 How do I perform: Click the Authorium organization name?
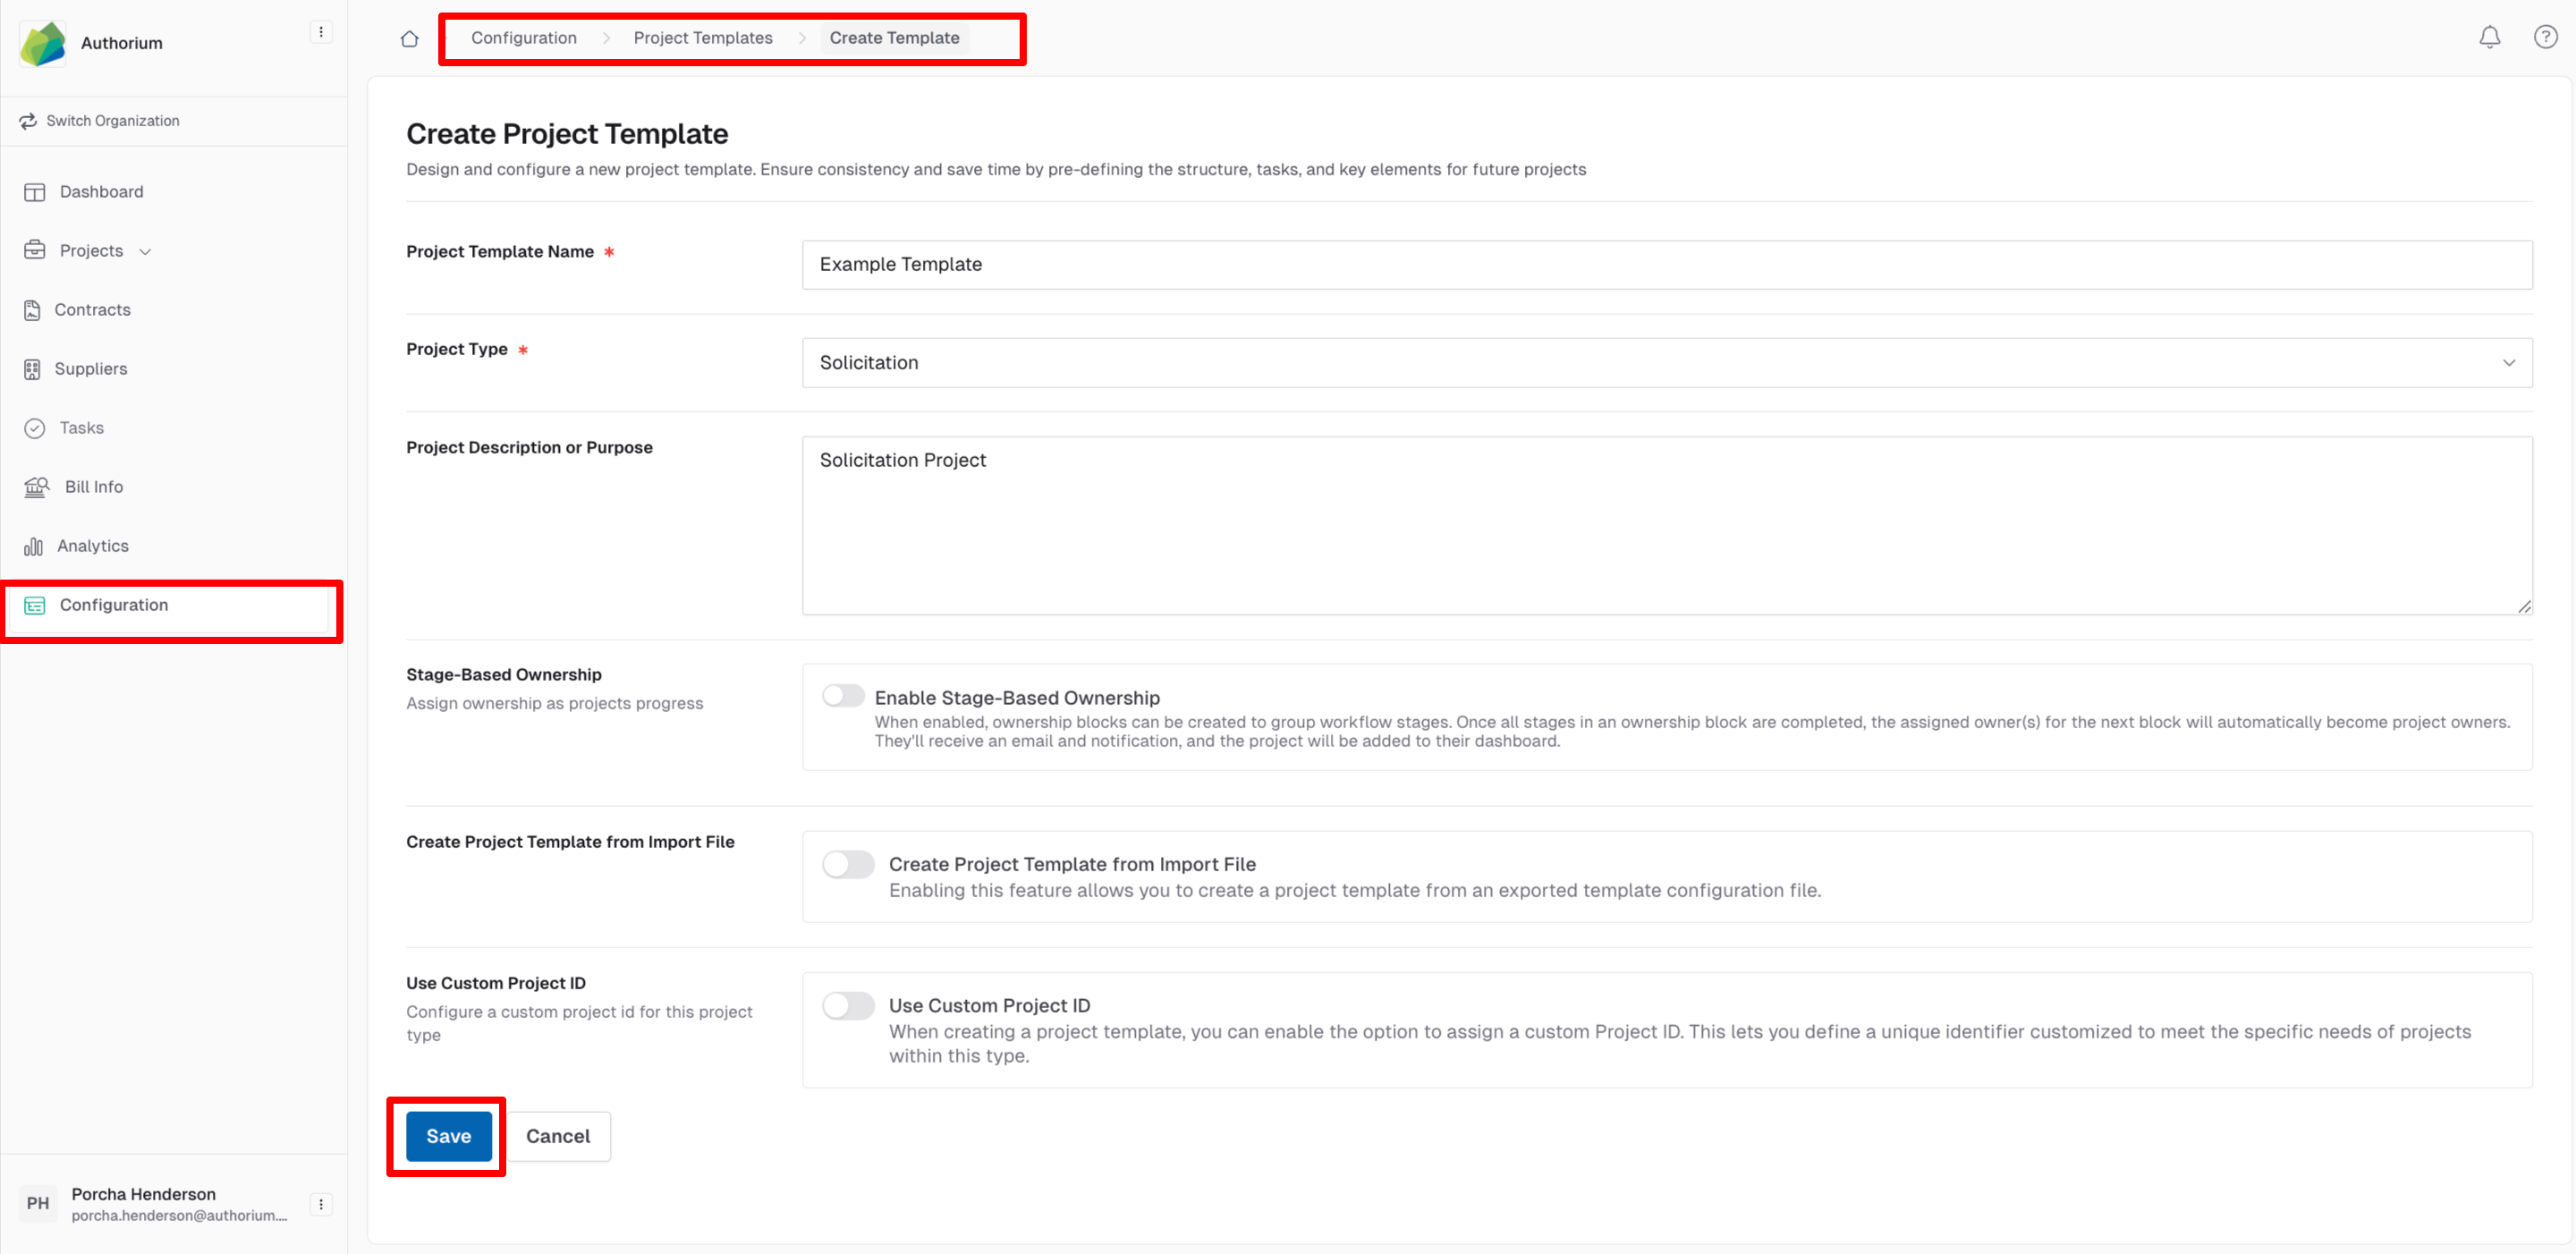122,43
